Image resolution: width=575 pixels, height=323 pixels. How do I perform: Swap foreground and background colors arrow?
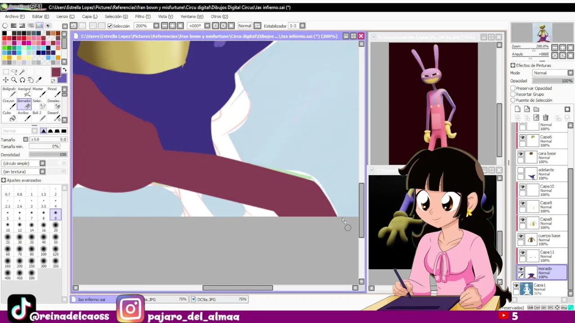pyautogui.click(x=64, y=70)
